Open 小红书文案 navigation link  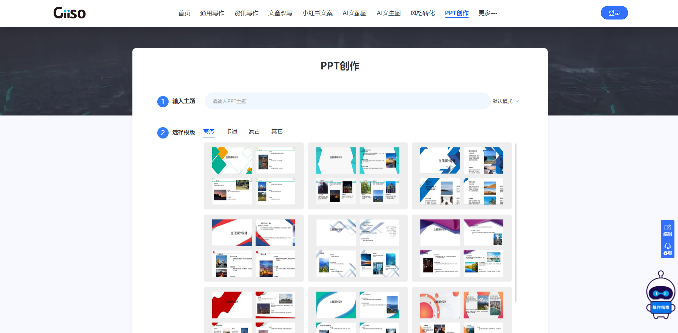[x=317, y=13]
